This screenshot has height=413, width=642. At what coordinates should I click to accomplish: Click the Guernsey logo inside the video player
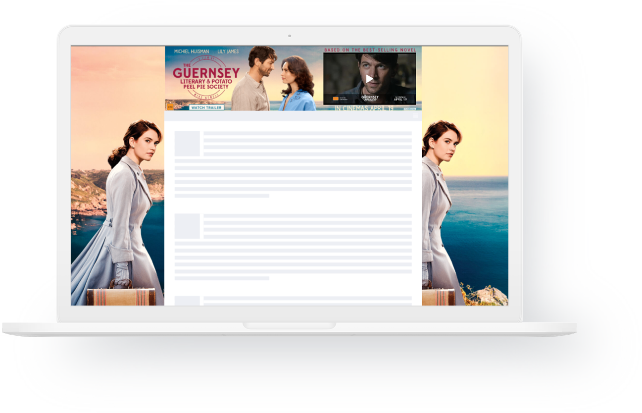[369, 98]
